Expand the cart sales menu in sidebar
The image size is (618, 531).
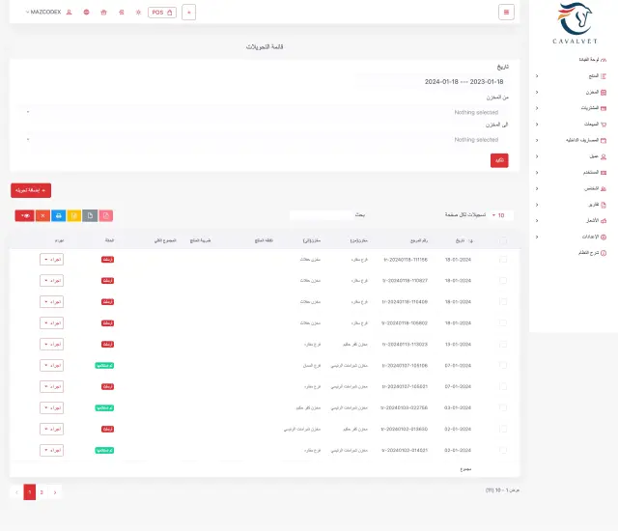[572, 125]
